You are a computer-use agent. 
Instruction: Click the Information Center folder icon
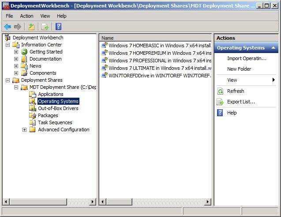click(x=16, y=45)
